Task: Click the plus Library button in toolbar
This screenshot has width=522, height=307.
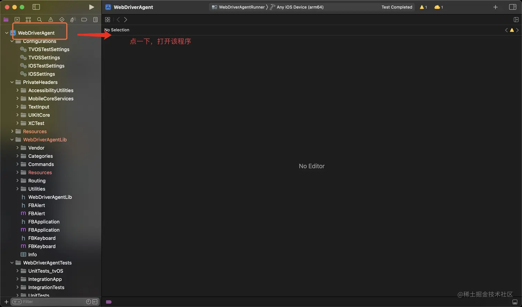Action: click(495, 7)
